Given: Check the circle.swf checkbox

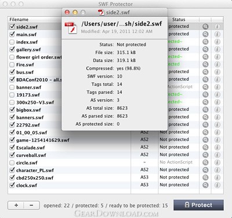Looking at the screenshot, I should pyautogui.click(x=12, y=162).
